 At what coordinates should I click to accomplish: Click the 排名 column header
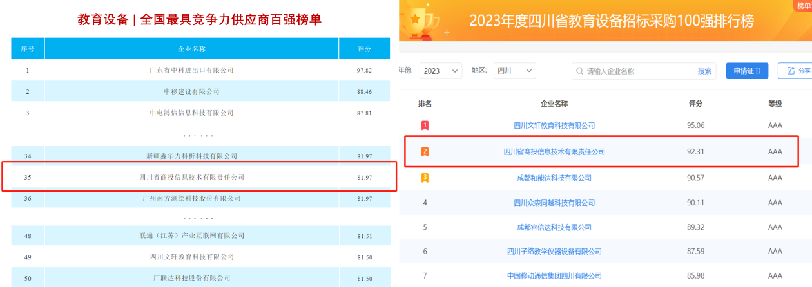(425, 104)
